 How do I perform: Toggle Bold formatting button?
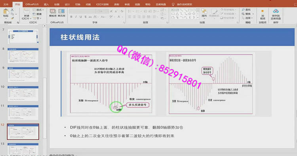pyautogui.click(x=71, y=17)
